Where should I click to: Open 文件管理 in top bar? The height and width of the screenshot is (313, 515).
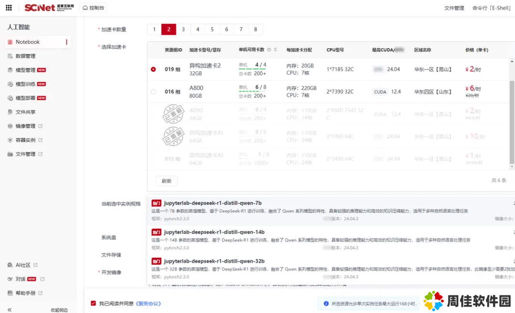[454, 8]
